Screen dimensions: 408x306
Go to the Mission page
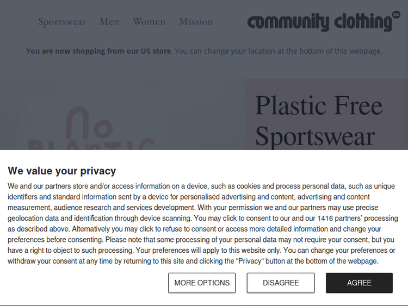(196, 22)
